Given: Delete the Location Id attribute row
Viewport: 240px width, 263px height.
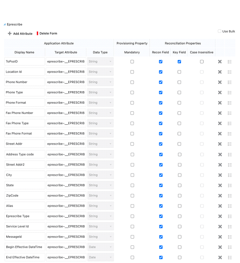Looking at the screenshot, I should 220,72.
